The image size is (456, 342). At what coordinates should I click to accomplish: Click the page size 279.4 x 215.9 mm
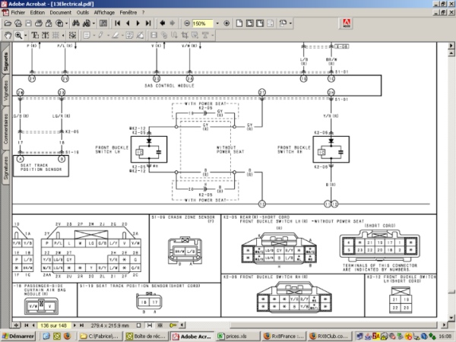coord(109,325)
